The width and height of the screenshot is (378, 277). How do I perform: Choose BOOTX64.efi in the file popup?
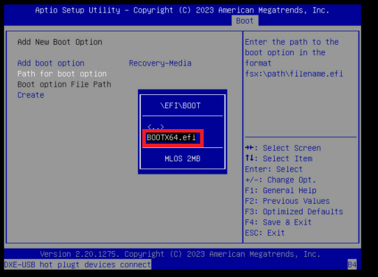[171, 137]
